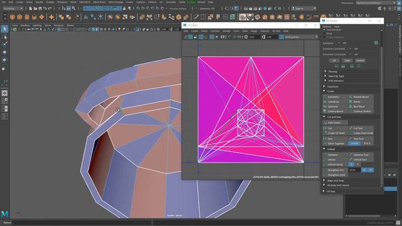Click Automatic projection icon in UV Toolkit
This screenshot has width=402, height=226.
pyautogui.click(x=325, y=97)
